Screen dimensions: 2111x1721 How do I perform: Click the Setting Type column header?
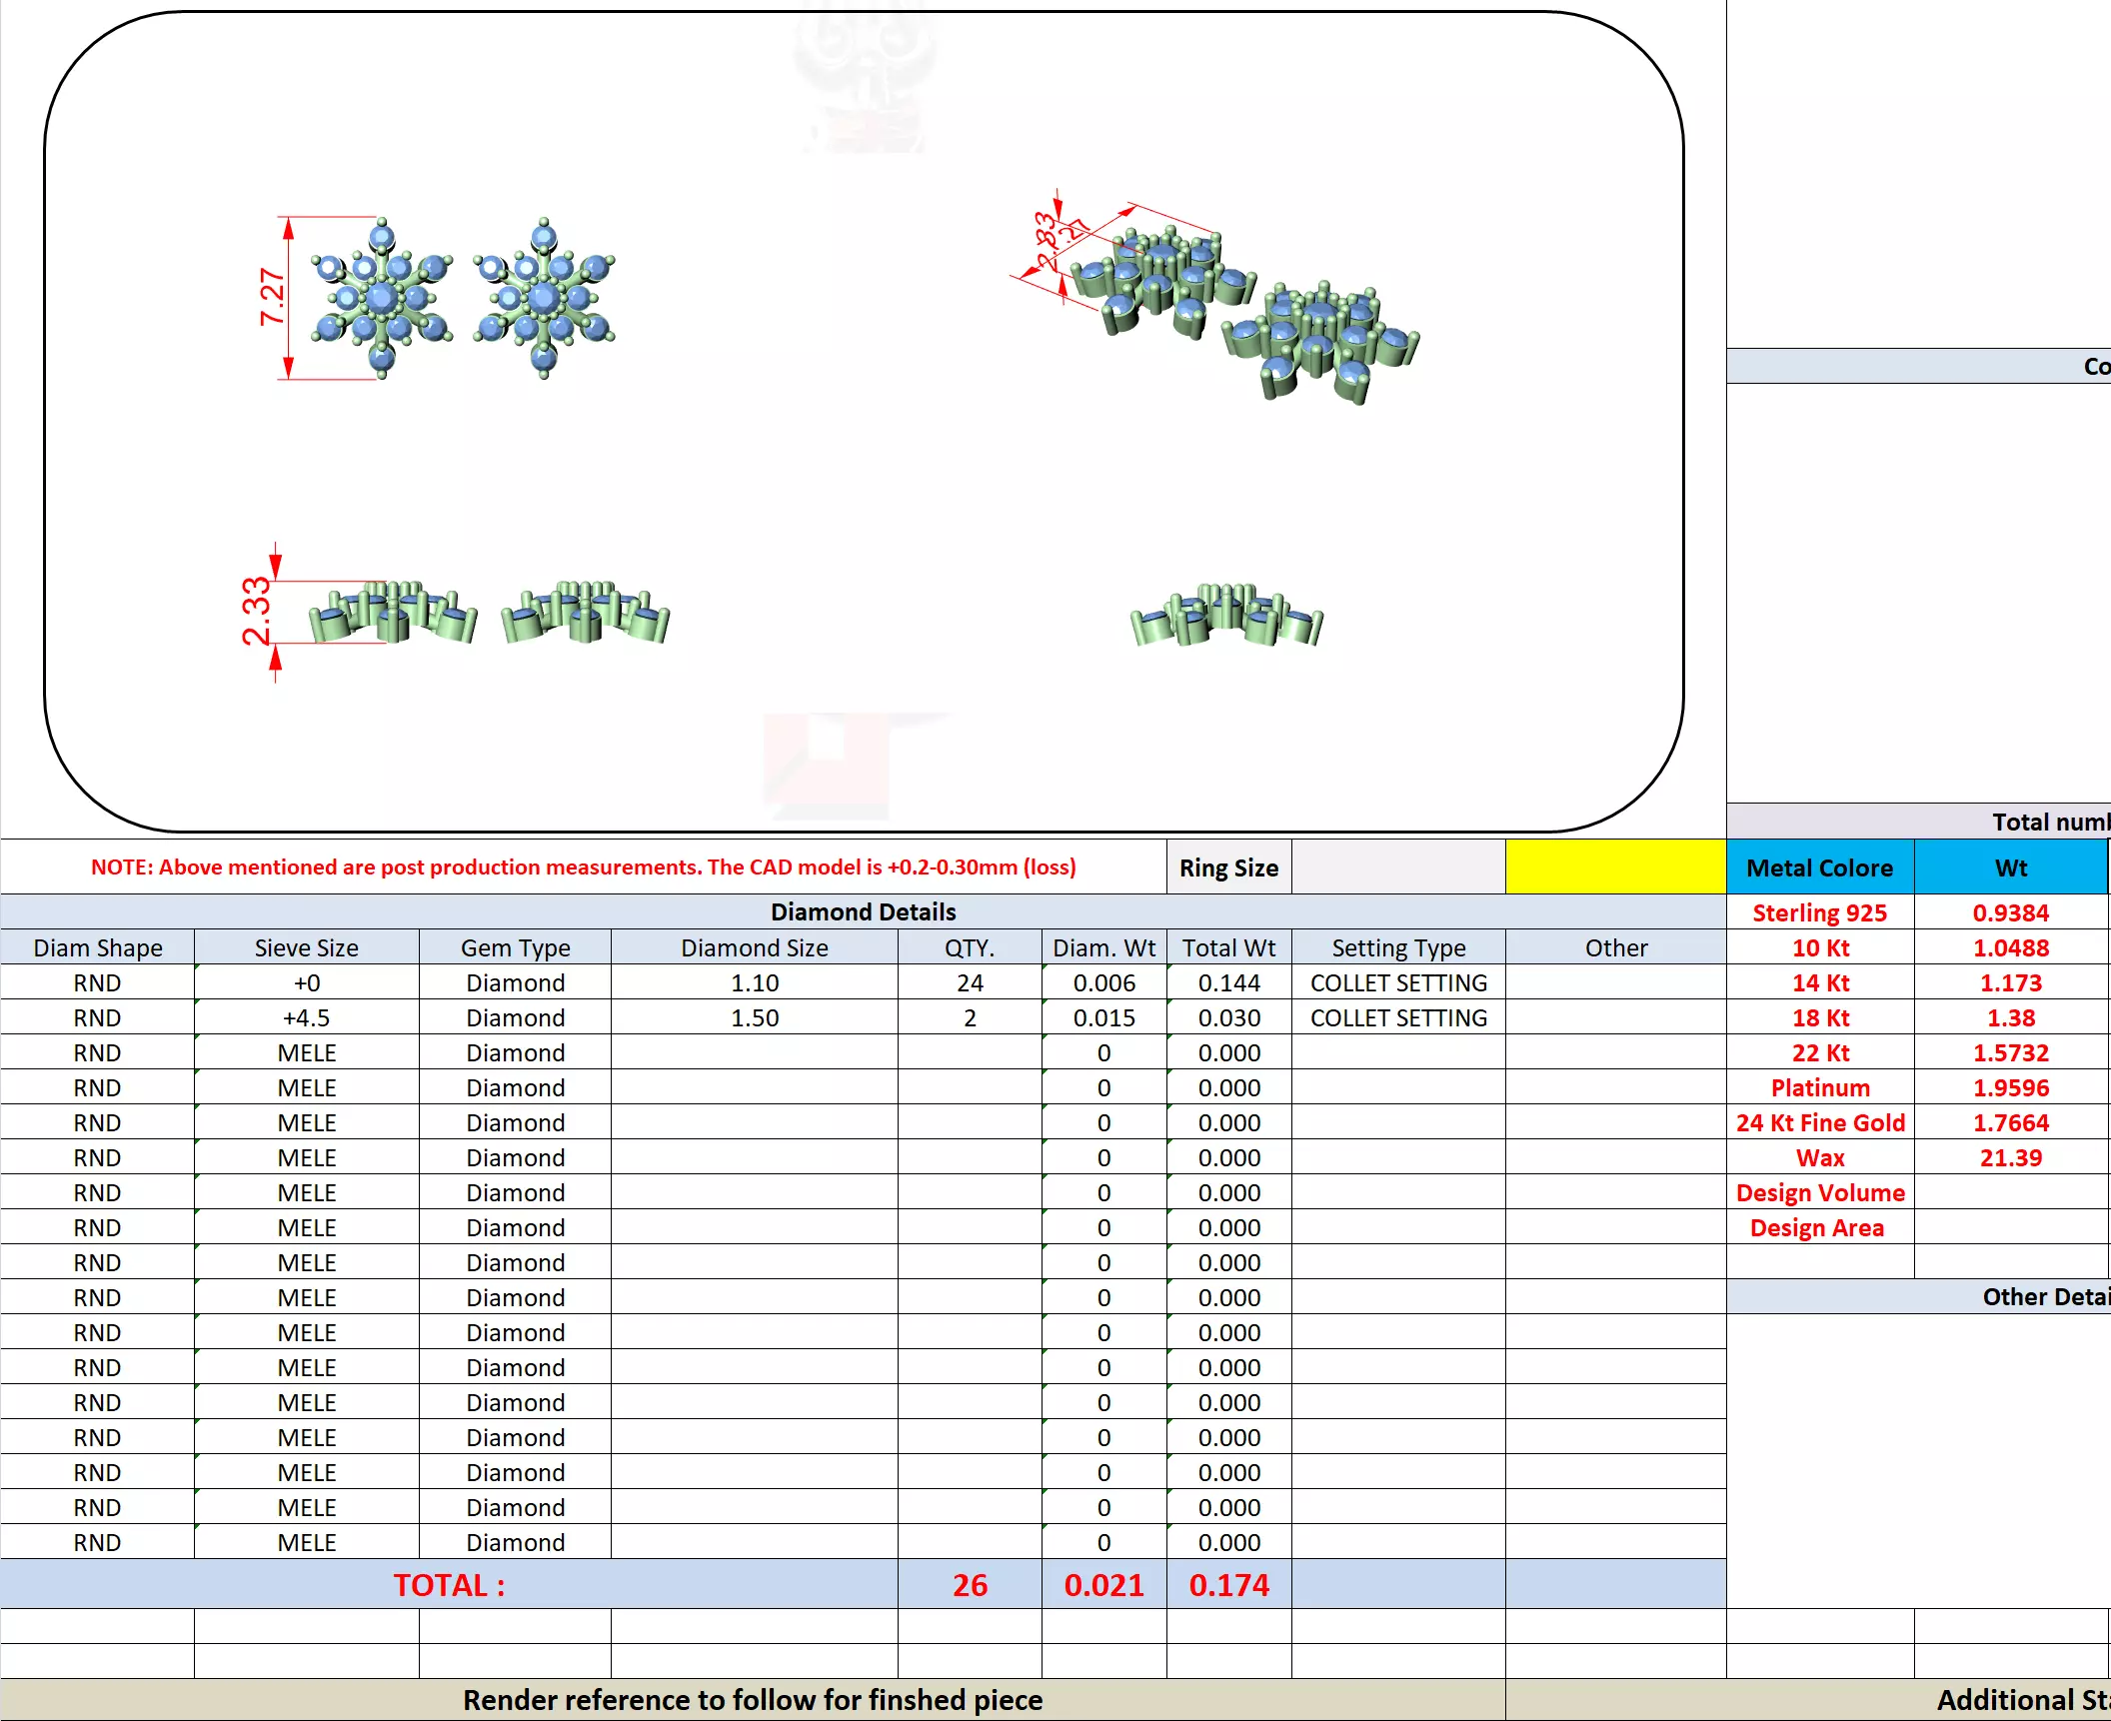point(1397,947)
